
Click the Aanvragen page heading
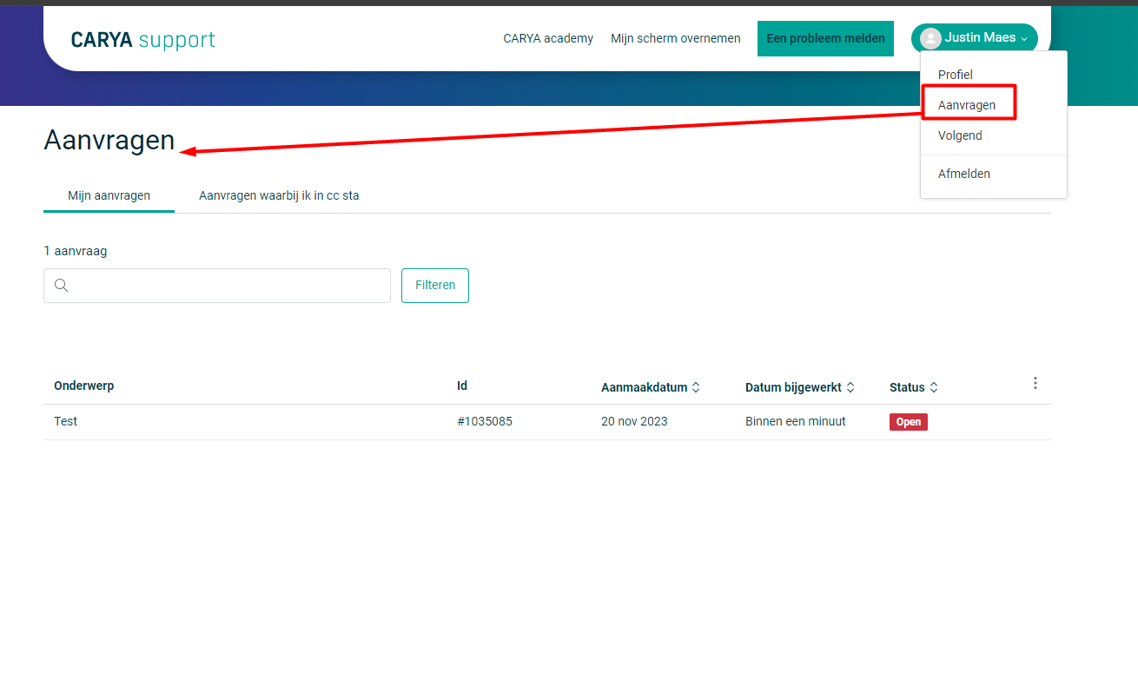tap(109, 140)
